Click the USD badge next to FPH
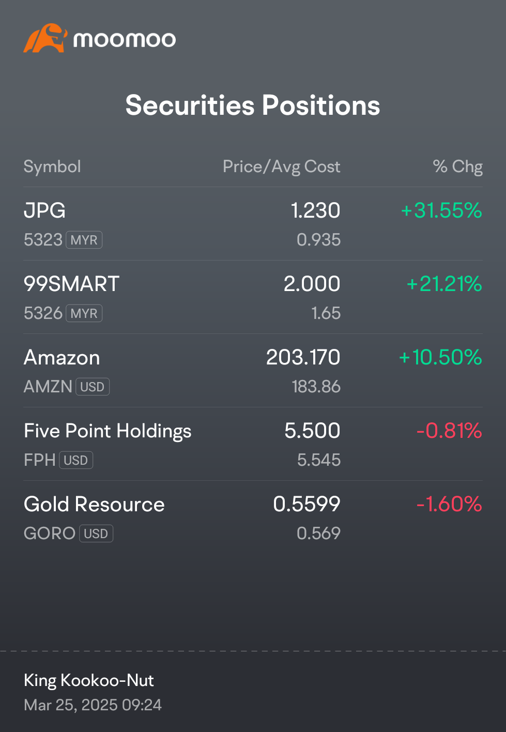This screenshot has width=506, height=732. click(x=76, y=460)
